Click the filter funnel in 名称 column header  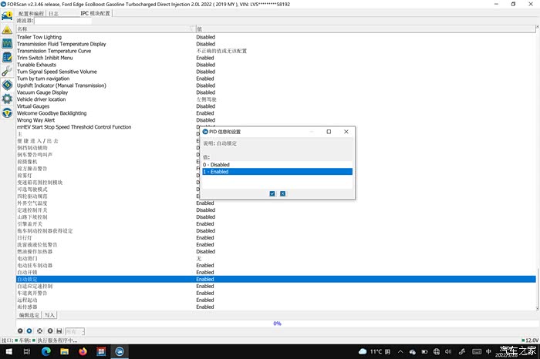click(x=191, y=29)
